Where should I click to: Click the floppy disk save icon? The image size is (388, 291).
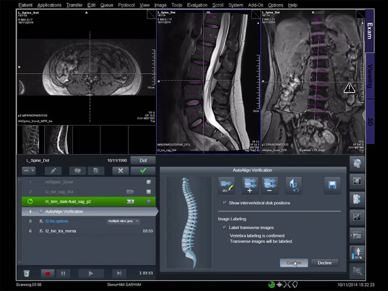332,185
